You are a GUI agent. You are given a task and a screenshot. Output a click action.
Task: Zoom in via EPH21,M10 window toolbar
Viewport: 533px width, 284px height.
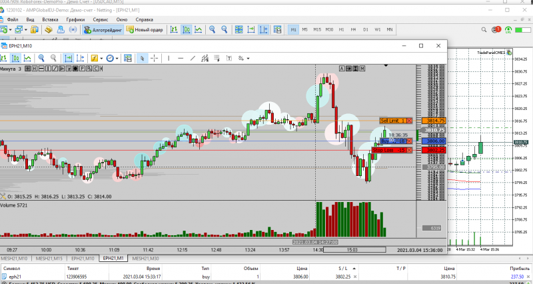41,59
